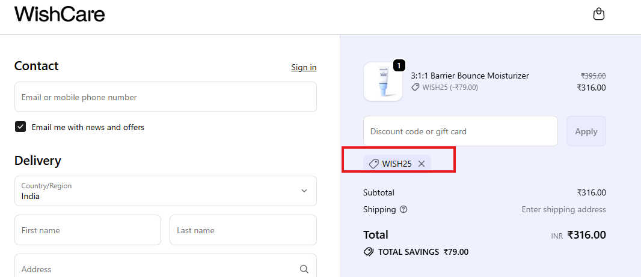This screenshot has height=277, width=641.
Task: Click the tag icon beside WISH25 chip
Action: pyautogui.click(x=373, y=164)
